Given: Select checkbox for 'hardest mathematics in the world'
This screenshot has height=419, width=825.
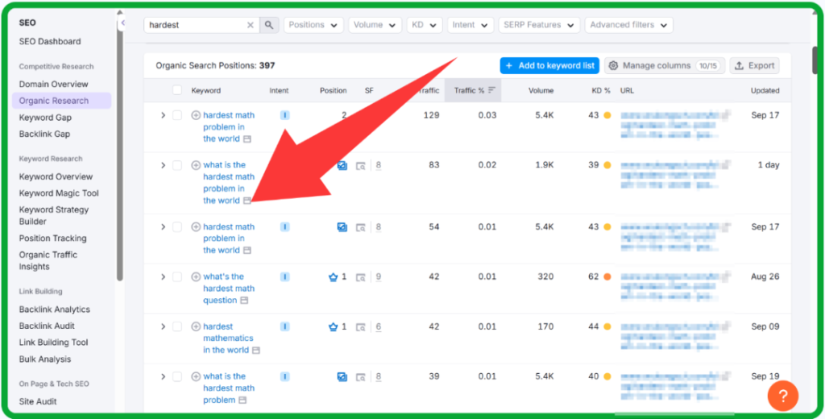Looking at the screenshot, I should [x=176, y=327].
